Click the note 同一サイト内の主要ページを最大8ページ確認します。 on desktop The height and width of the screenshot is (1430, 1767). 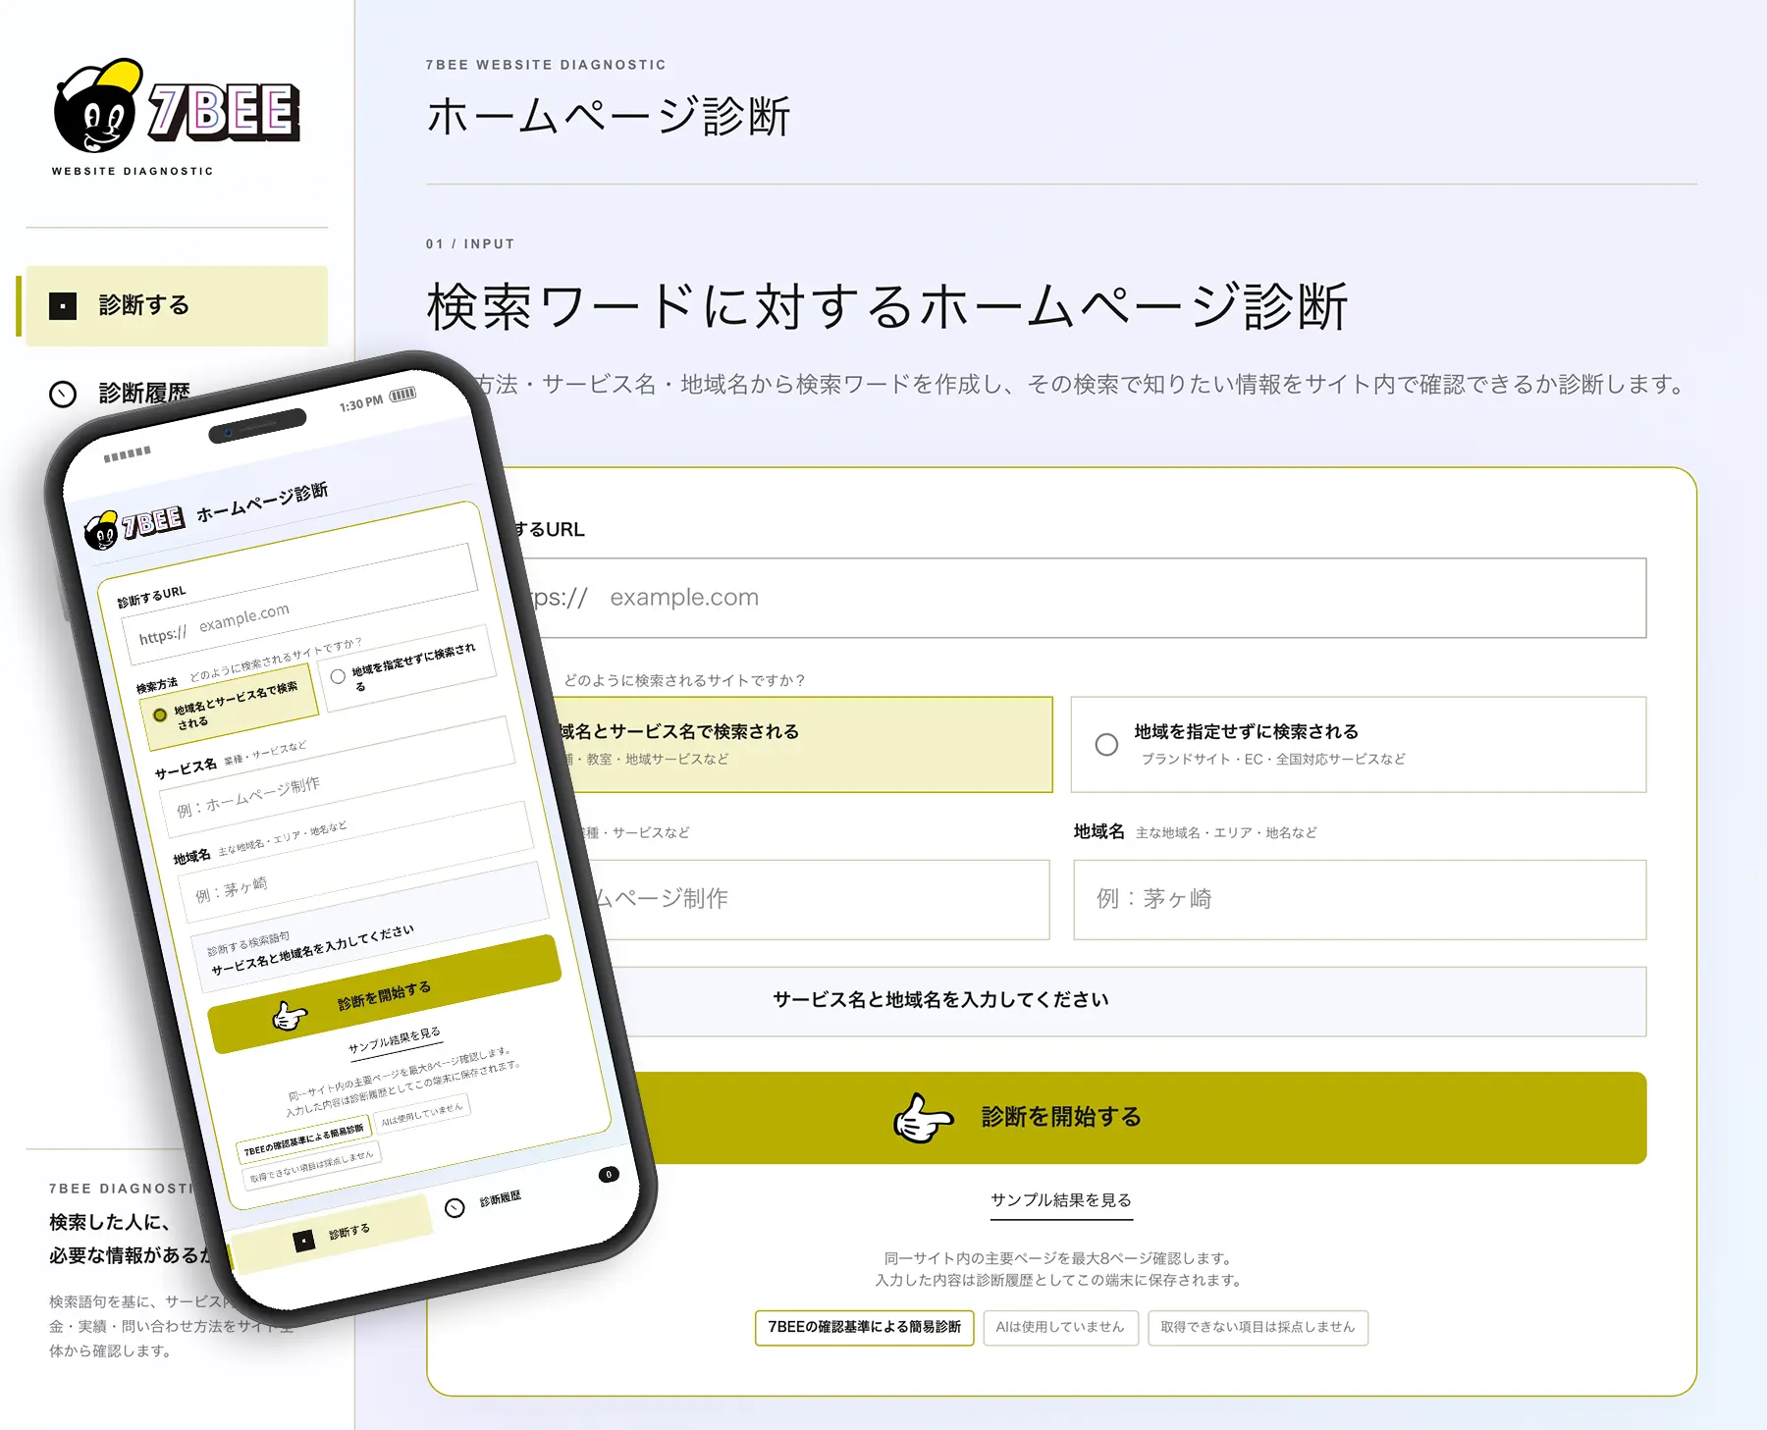tap(1060, 1258)
